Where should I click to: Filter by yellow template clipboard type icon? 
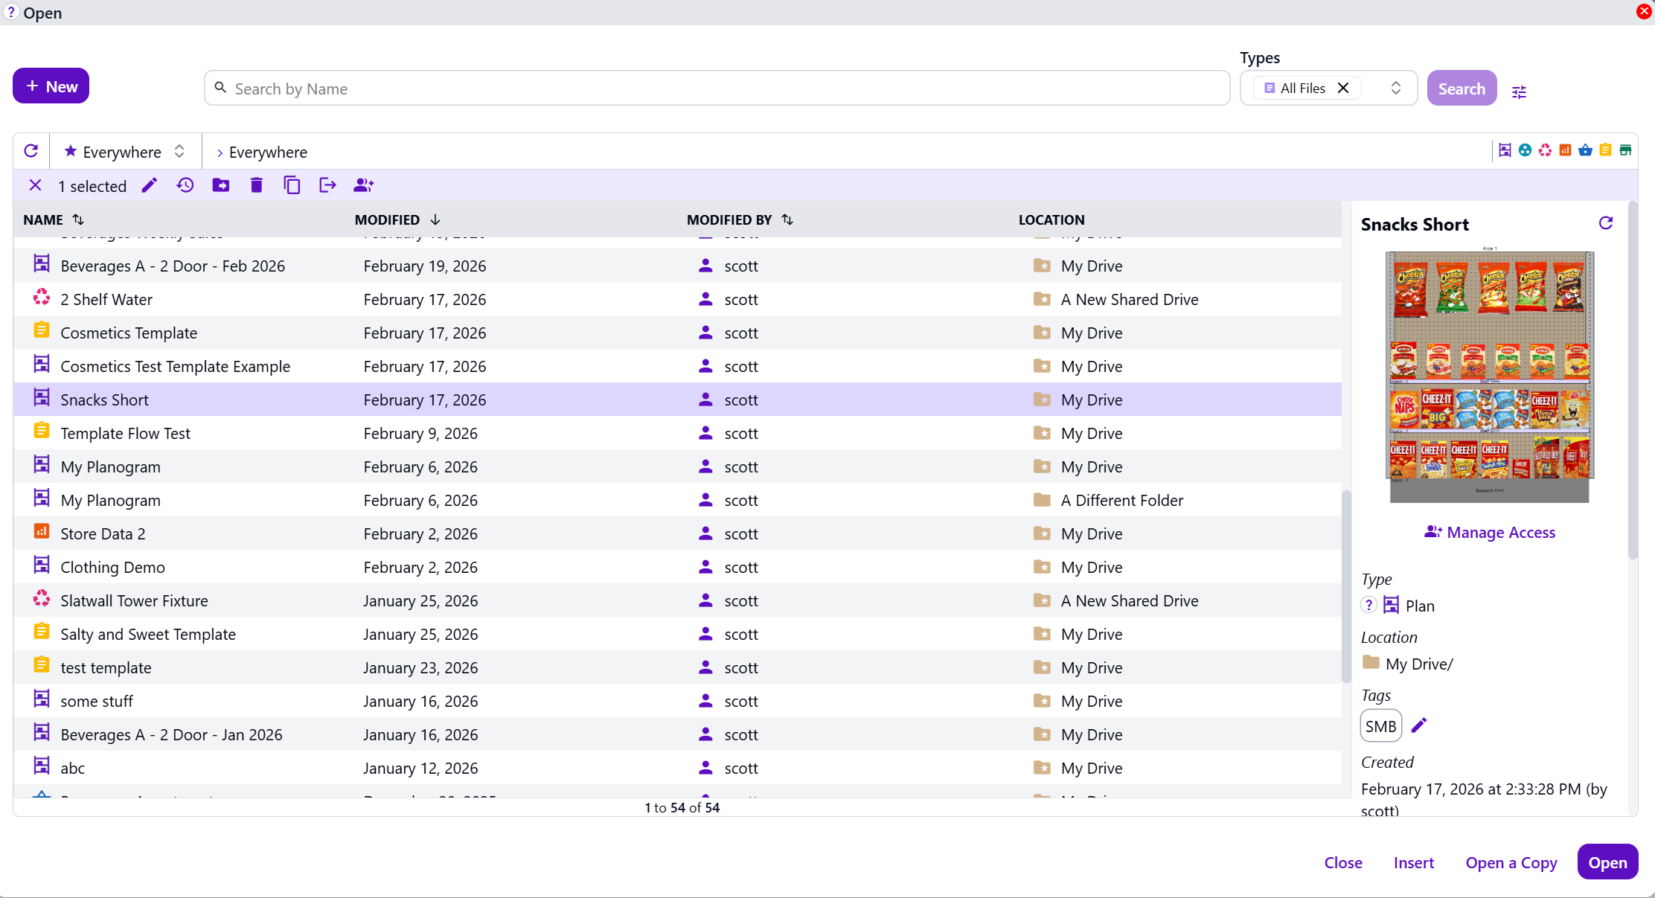[x=1605, y=150]
